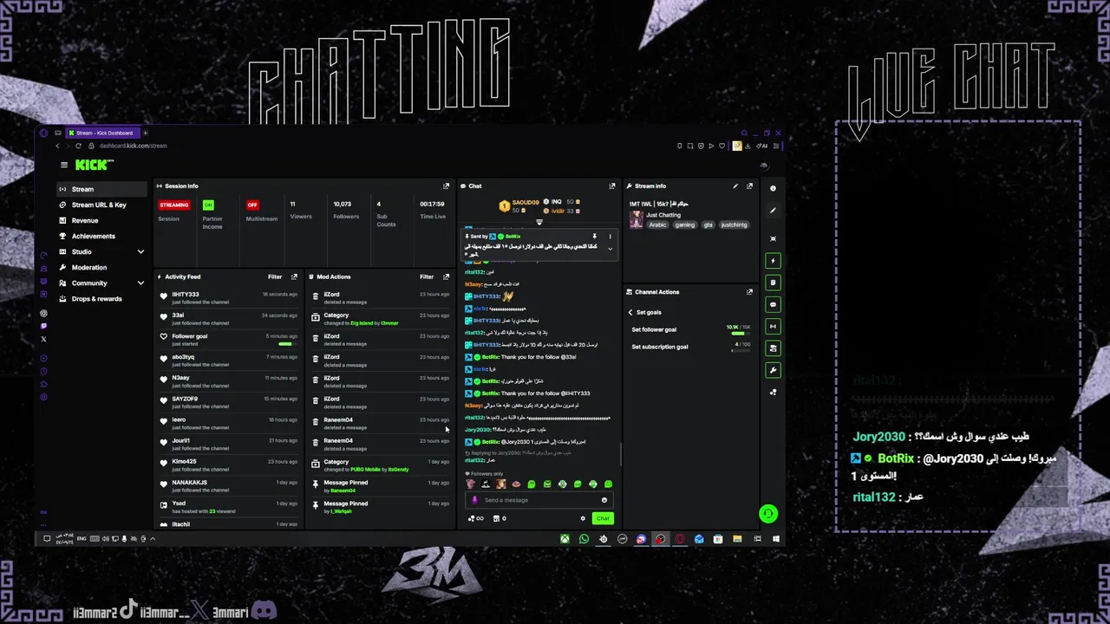The height and width of the screenshot is (624, 1110).
Task: Select IIHITY333 follow activity entry
Action: tap(229, 297)
